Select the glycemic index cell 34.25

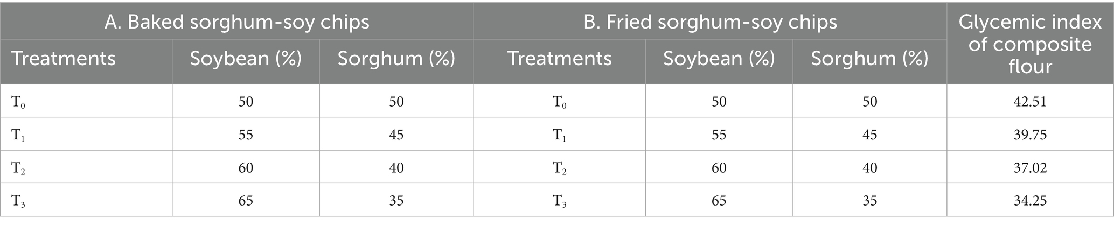pyautogui.click(x=1029, y=201)
